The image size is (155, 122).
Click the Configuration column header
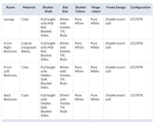[140, 8]
